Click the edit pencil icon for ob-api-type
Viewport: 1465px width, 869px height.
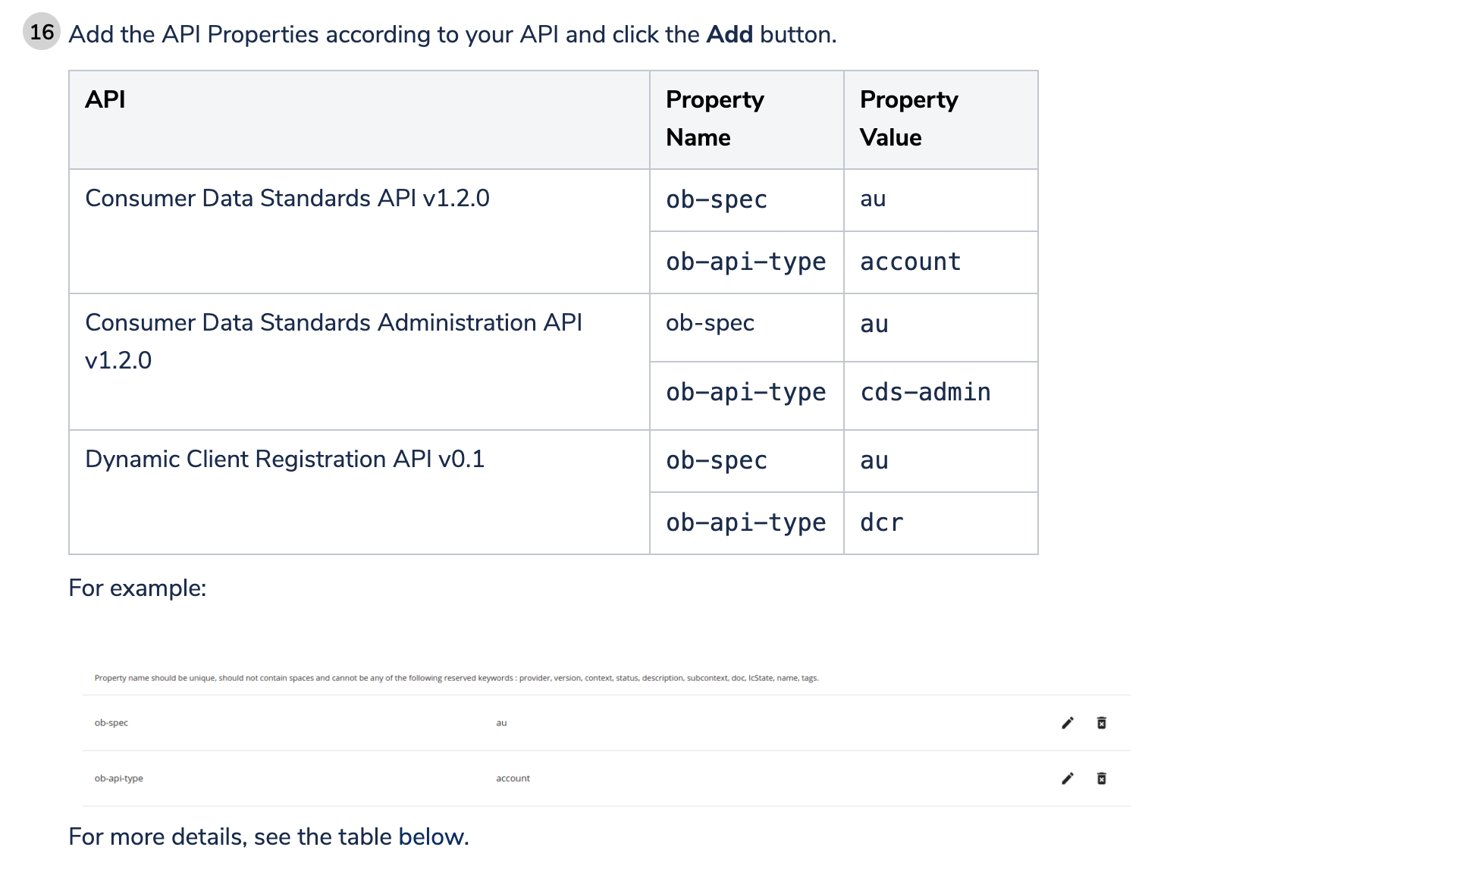(x=1068, y=777)
